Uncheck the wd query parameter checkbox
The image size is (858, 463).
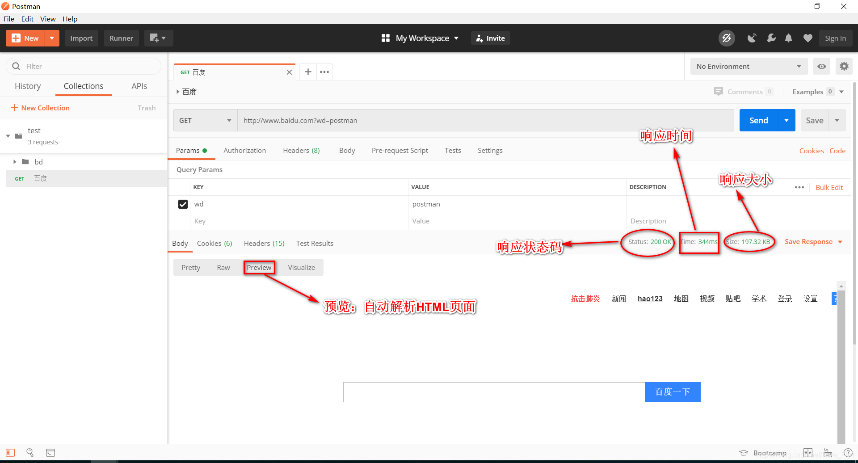pos(183,204)
